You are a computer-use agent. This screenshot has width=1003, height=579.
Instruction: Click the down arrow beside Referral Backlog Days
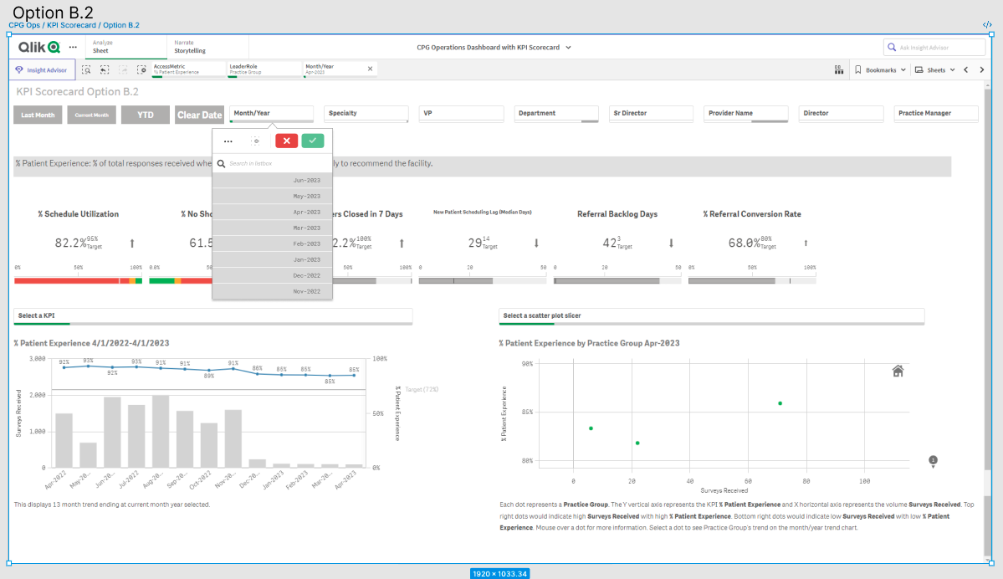click(x=671, y=243)
